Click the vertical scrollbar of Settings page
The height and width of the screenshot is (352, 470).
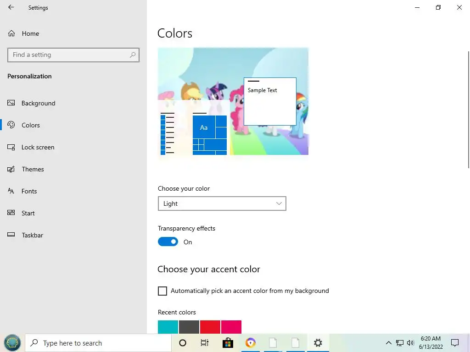coord(468,110)
